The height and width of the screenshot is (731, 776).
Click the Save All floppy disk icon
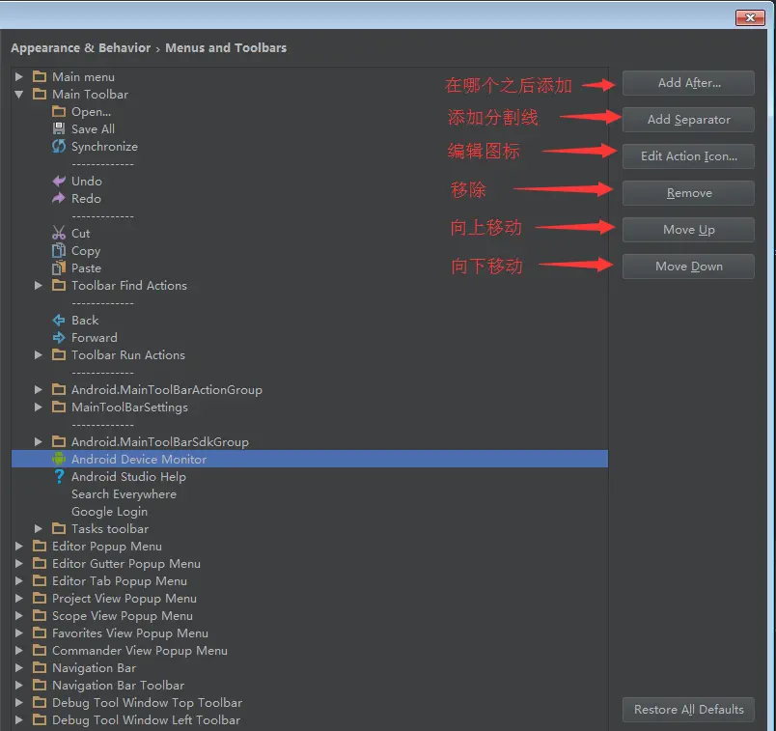[x=59, y=128]
